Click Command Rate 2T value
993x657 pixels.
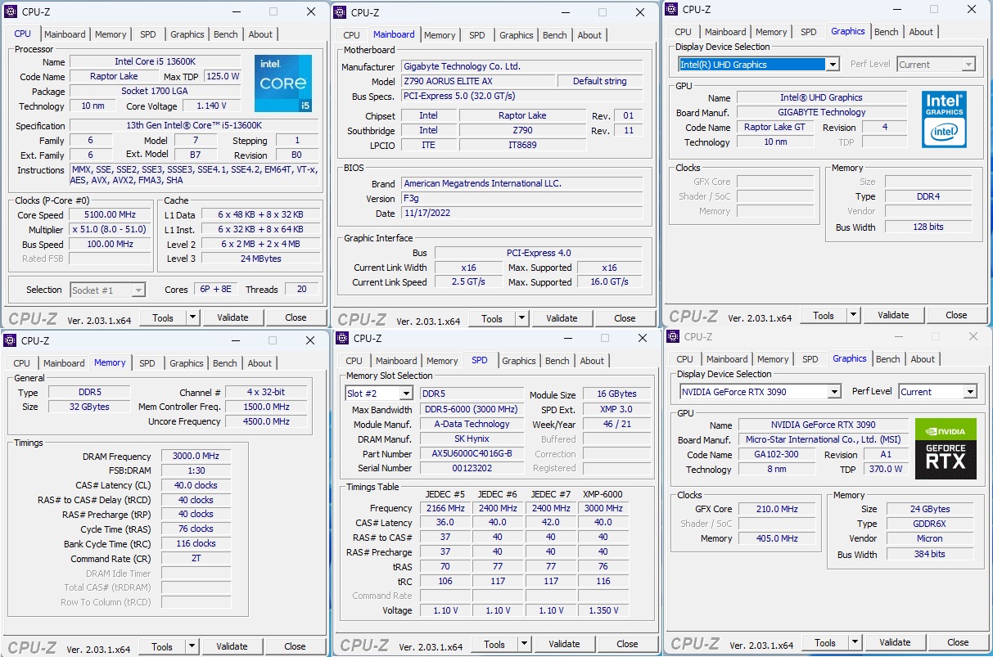tap(195, 559)
